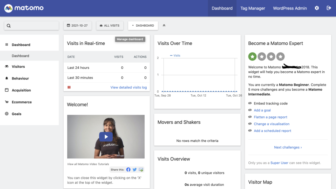Open the Super User link

click(x=279, y=163)
